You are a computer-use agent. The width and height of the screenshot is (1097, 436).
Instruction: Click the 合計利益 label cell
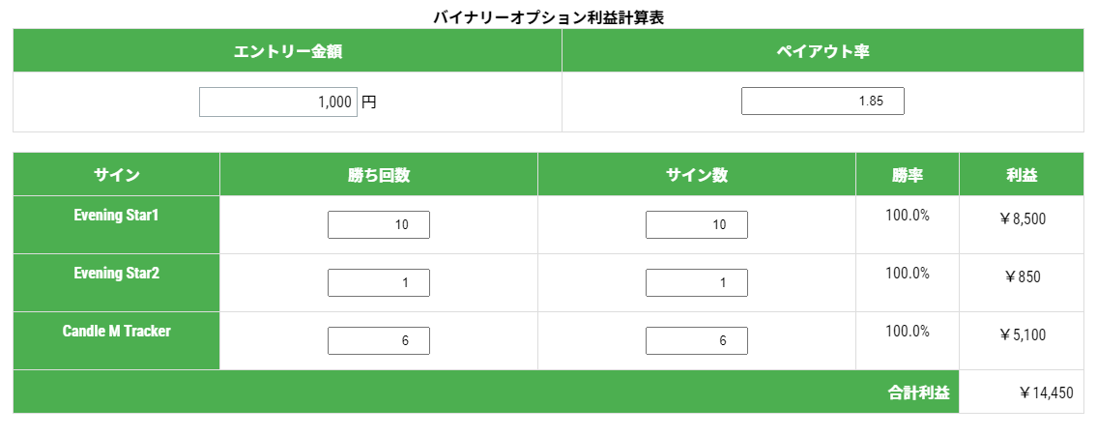(918, 392)
